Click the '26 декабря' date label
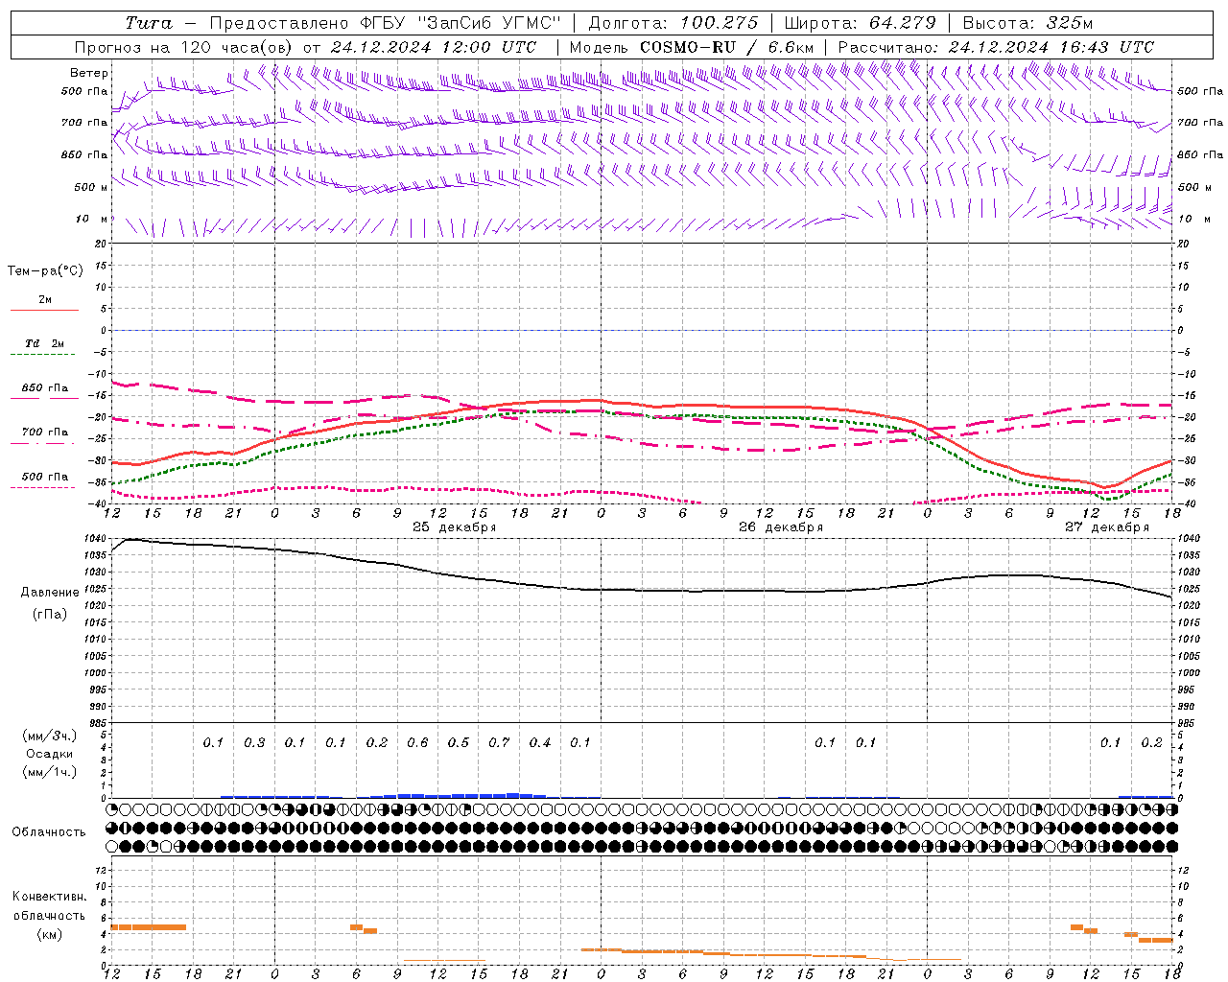 pos(781,527)
